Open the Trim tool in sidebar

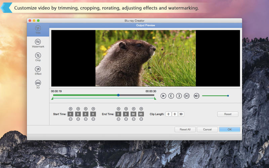[38, 30]
